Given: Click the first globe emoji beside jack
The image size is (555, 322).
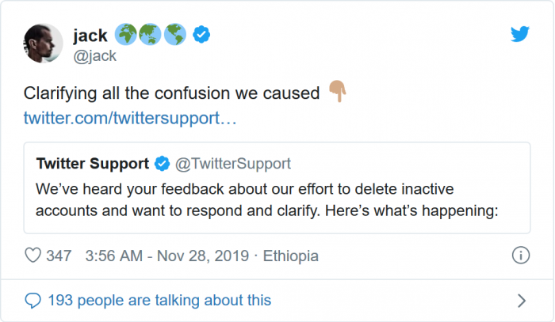Looking at the screenshot, I should click(x=126, y=35).
